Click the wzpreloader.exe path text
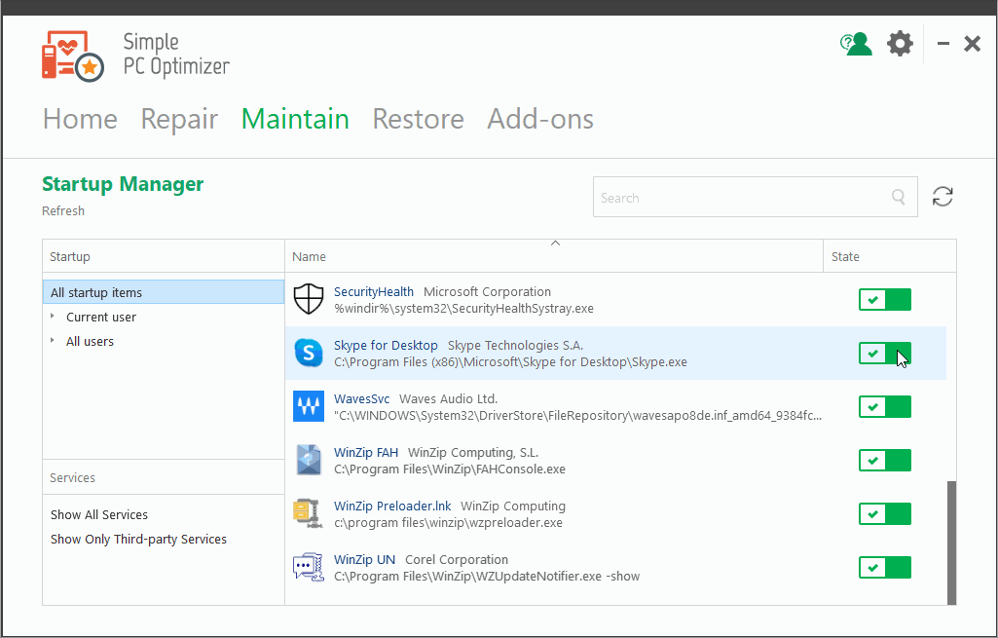Viewport: 998px width, 638px height. click(448, 522)
